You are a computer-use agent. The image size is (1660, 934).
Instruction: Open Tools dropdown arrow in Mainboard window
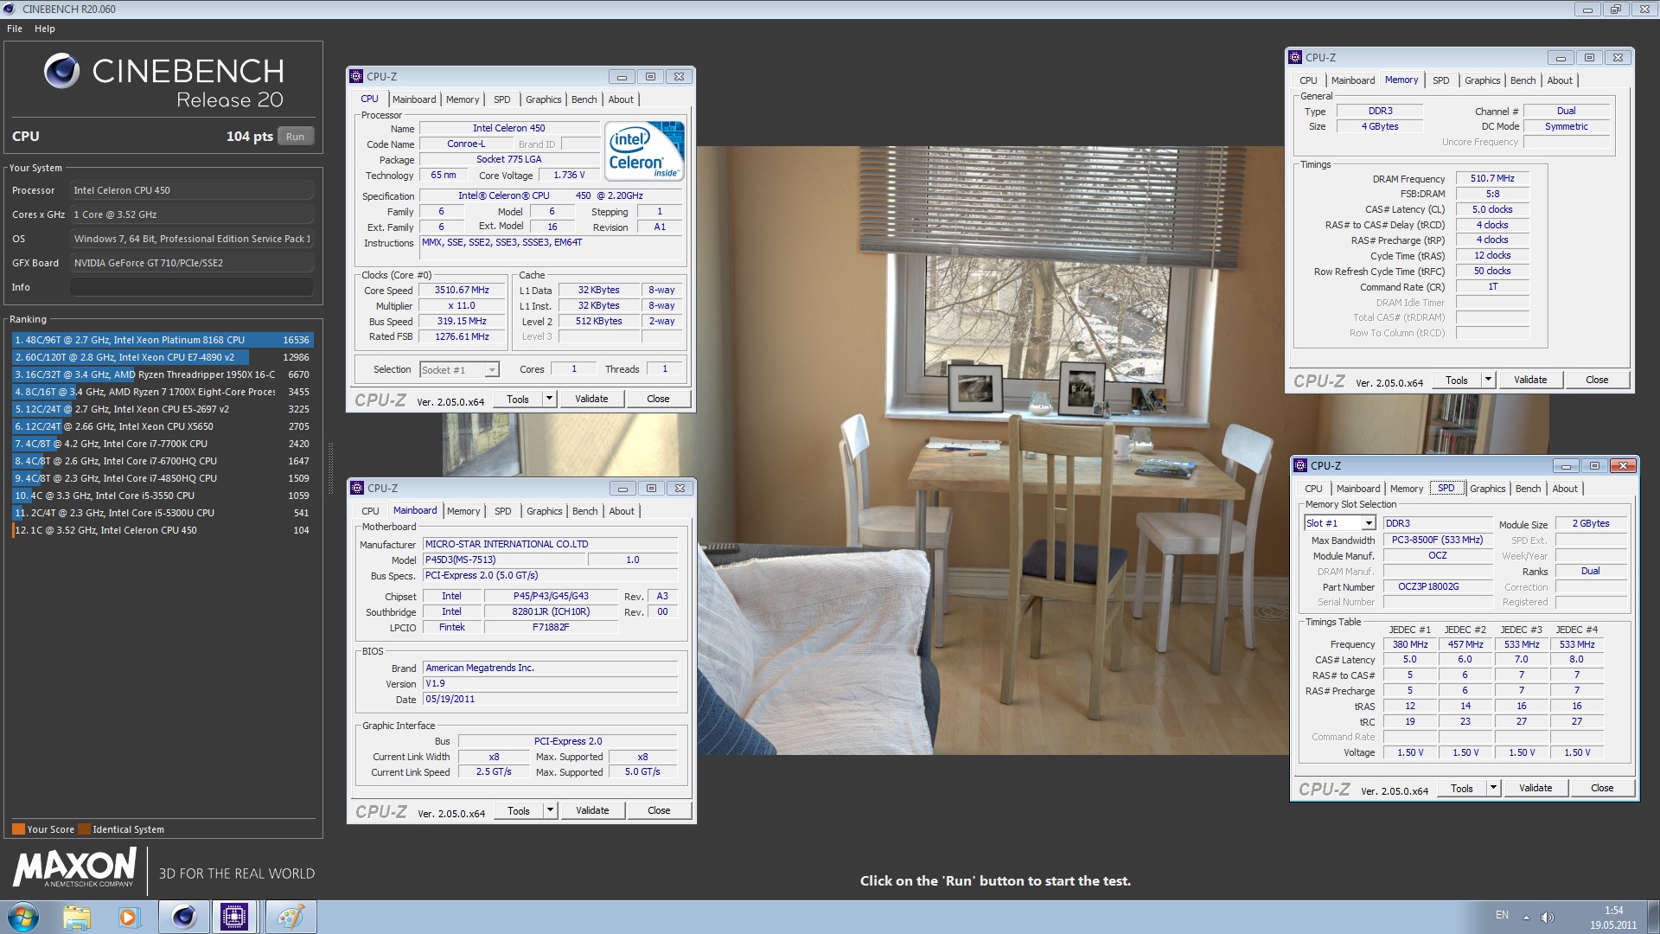(550, 810)
